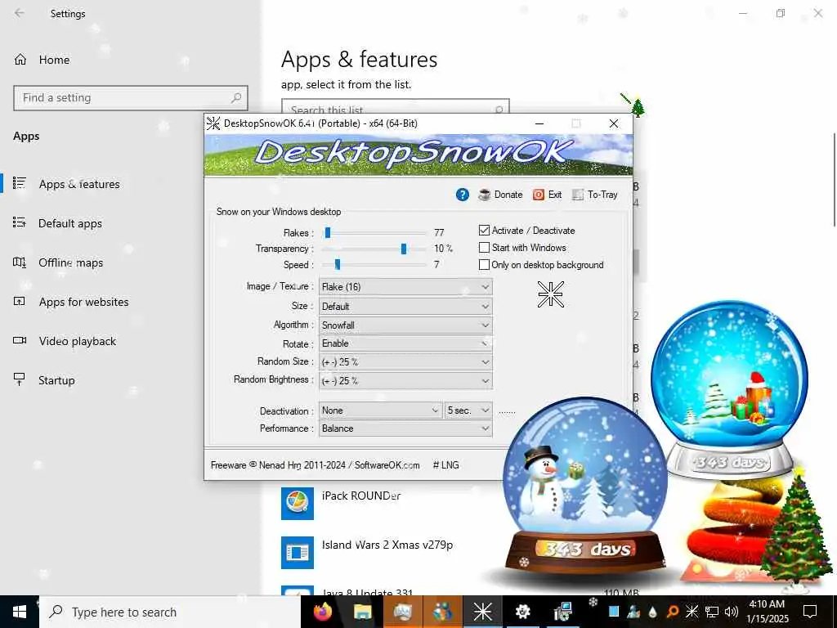
Task: Click the network tray icon
Action: (712, 612)
